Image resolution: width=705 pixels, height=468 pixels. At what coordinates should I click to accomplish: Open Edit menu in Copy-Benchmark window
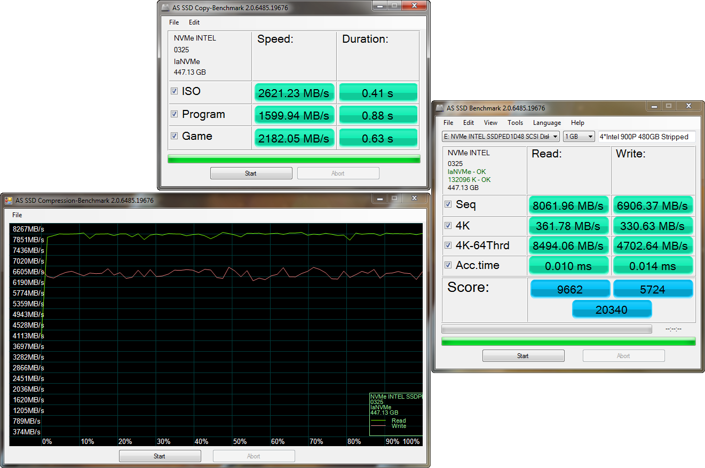point(194,22)
